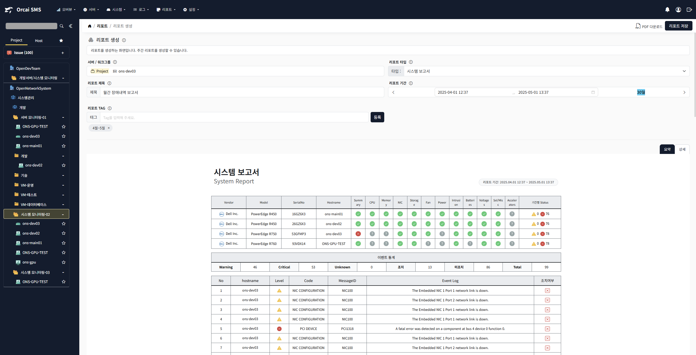Screen dimensions: 696x355
Task: Click info icon next to 리포트 생성
Action: coord(124,40)
